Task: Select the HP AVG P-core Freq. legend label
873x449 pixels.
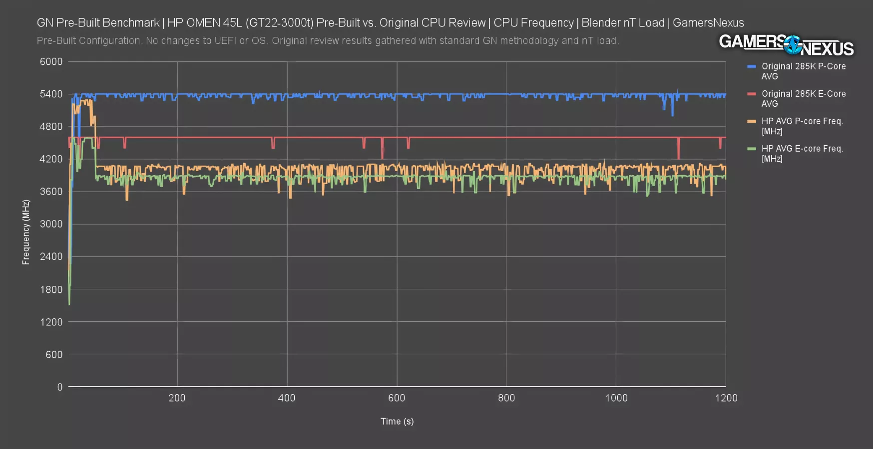Action: point(802,126)
